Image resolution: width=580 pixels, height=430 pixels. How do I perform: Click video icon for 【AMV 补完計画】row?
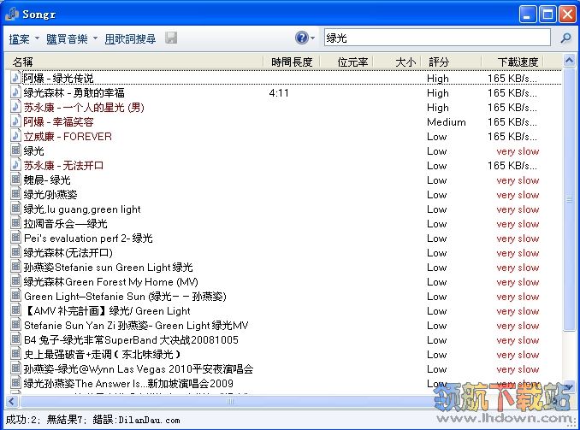pyautogui.click(x=15, y=310)
